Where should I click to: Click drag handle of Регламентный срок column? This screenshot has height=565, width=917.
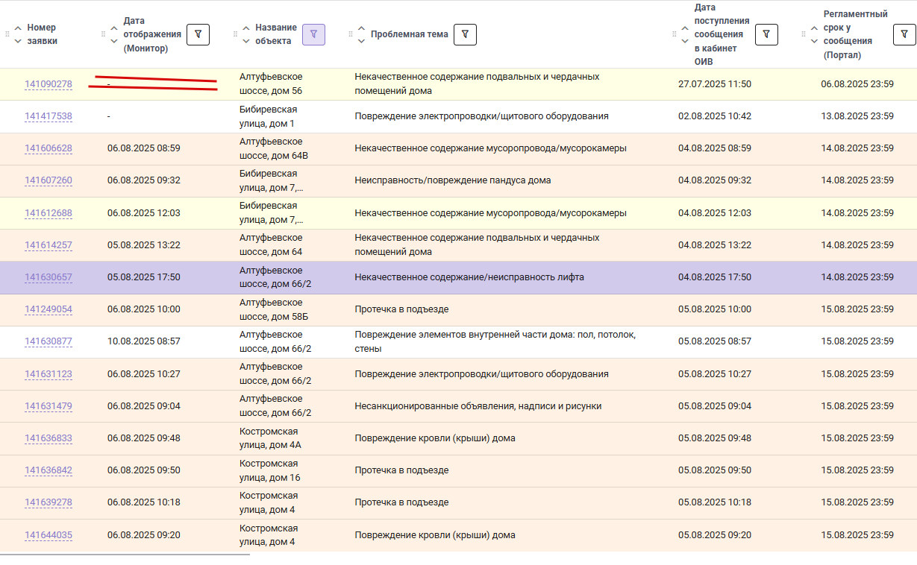pyautogui.click(x=804, y=34)
